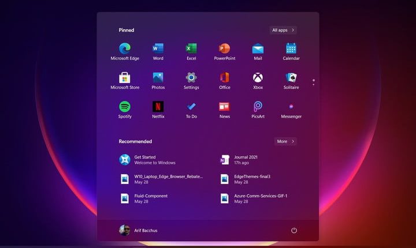
Task: Open Settings gear icon
Action: click(x=191, y=78)
